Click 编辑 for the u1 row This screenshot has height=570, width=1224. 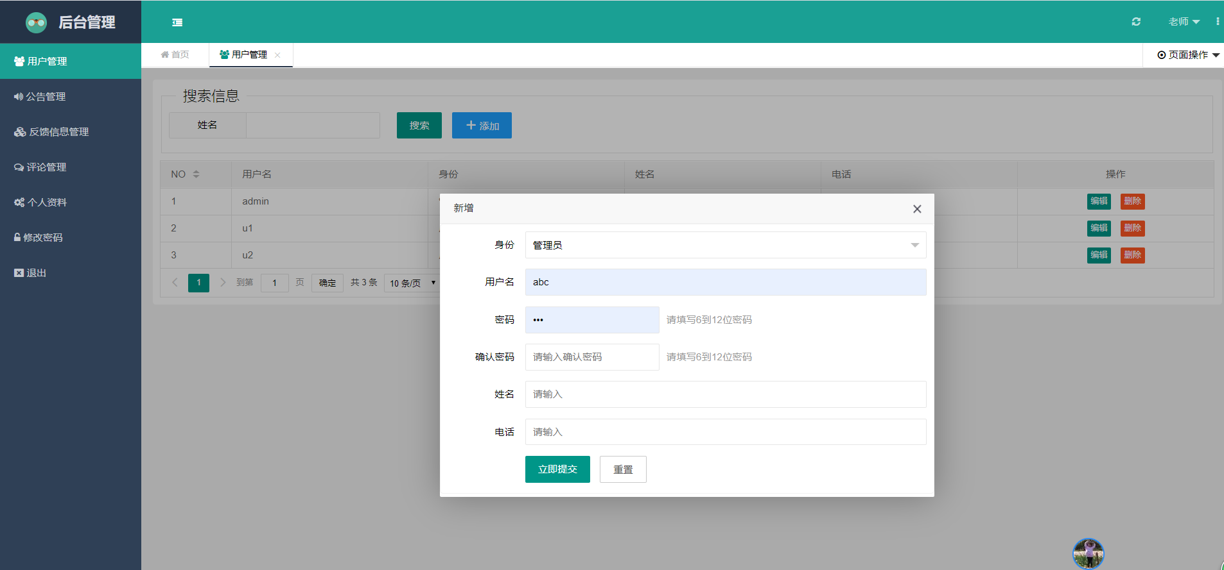click(1099, 228)
